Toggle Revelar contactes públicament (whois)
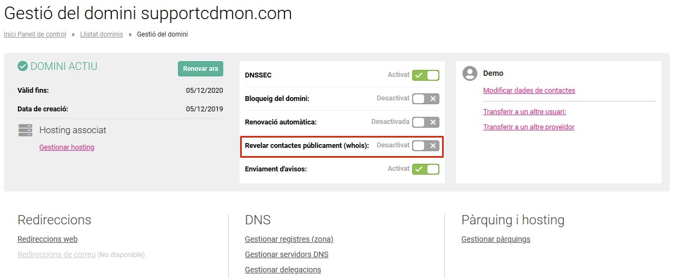The image size is (673, 280). pos(426,146)
